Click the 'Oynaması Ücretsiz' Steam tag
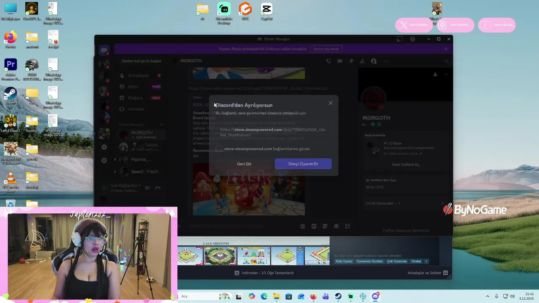This screenshot has height=303, width=539. [x=370, y=261]
